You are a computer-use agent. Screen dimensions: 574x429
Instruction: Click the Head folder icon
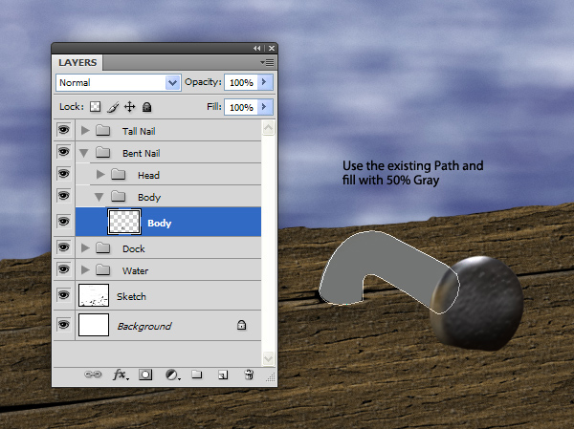119,175
